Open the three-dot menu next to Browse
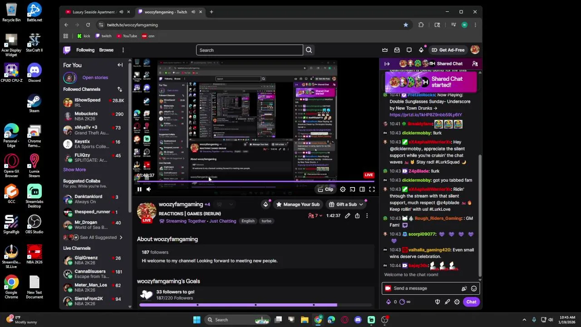581x327 pixels. [123, 50]
